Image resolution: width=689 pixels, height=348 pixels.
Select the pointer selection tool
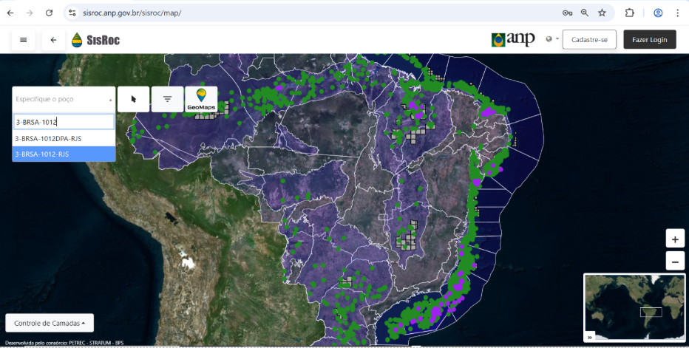coord(134,99)
